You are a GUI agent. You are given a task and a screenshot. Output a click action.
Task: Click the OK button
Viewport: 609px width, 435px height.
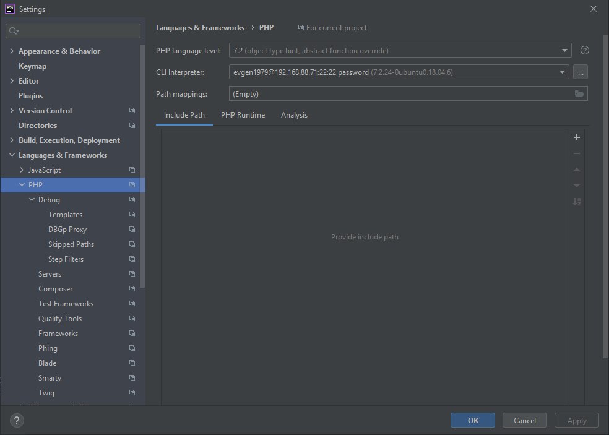(473, 420)
